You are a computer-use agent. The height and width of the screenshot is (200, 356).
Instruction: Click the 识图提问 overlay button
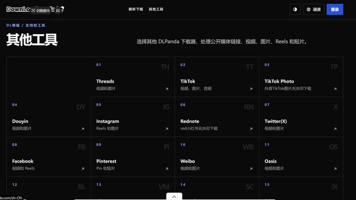tap(40, 10)
